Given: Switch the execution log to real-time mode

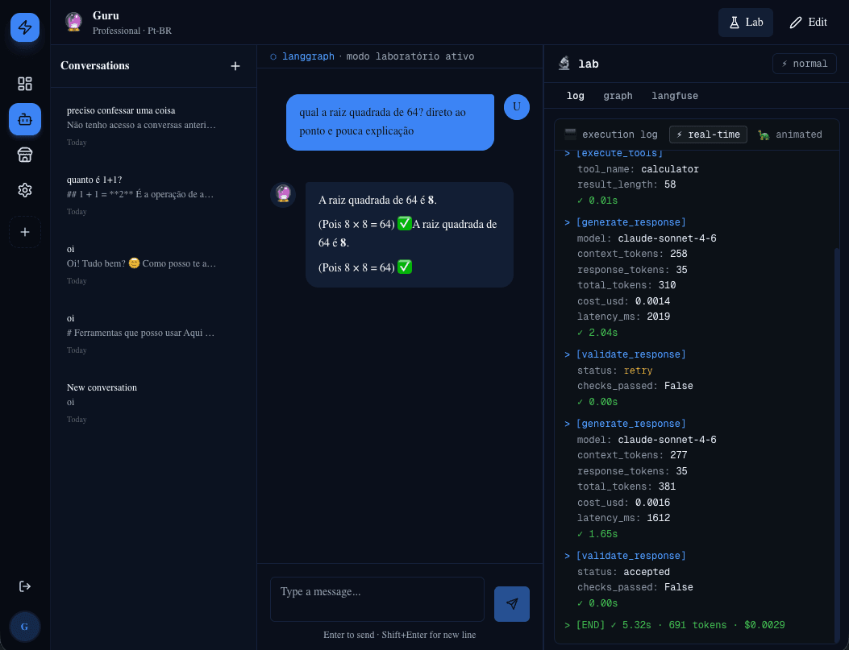Looking at the screenshot, I should point(708,135).
